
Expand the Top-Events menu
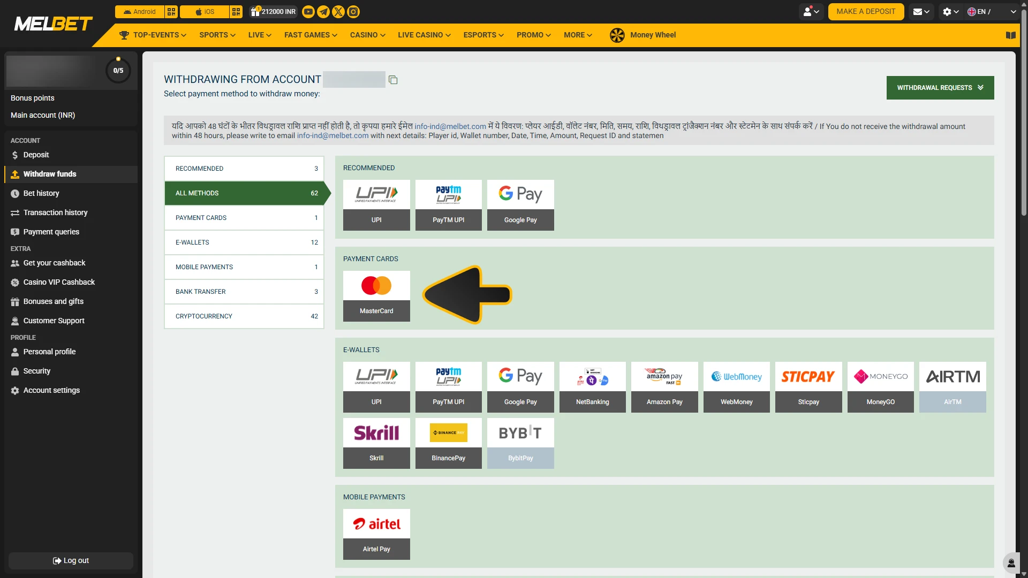153,35
